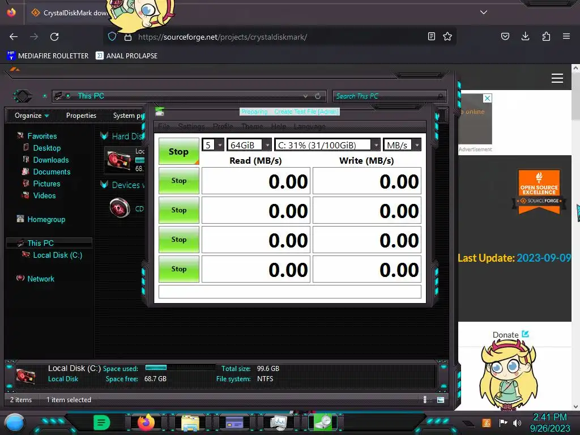Select Homegroup in Explorer sidebar

[46, 219]
